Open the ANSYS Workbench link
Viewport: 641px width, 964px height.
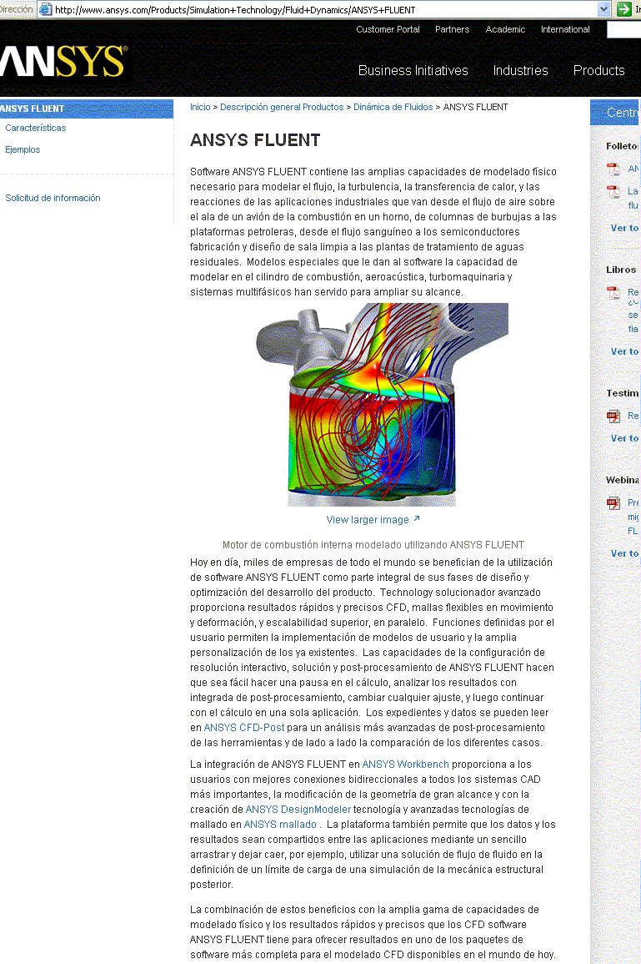(x=406, y=765)
